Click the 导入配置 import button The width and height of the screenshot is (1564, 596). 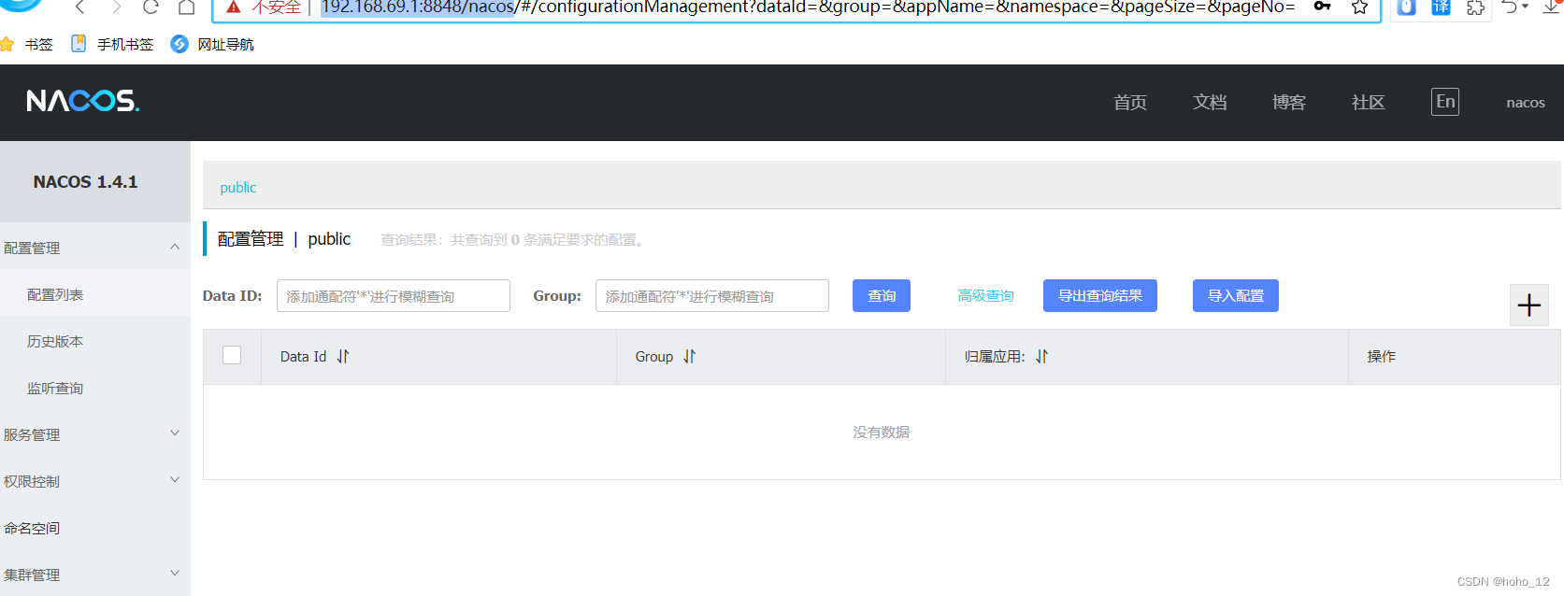(1236, 296)
